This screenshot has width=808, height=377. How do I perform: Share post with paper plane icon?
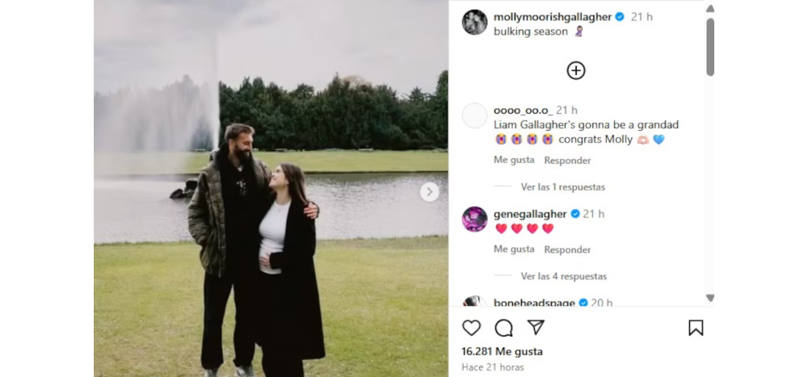click(536, 328)
